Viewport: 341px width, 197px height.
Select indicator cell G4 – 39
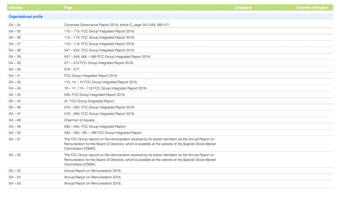(14, 57)
